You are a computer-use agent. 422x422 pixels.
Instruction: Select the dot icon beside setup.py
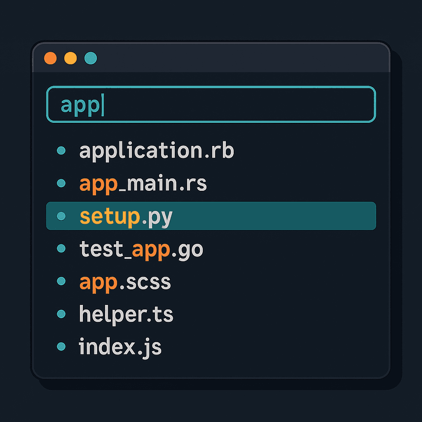tap(61, 216)
